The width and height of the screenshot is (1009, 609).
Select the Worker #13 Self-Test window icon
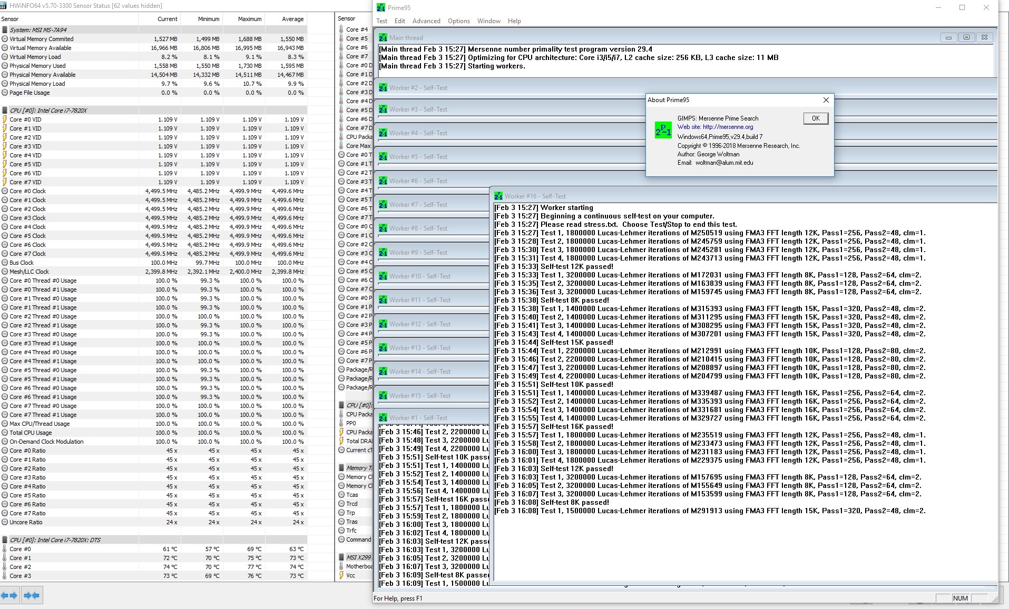[x=383, y=348]
